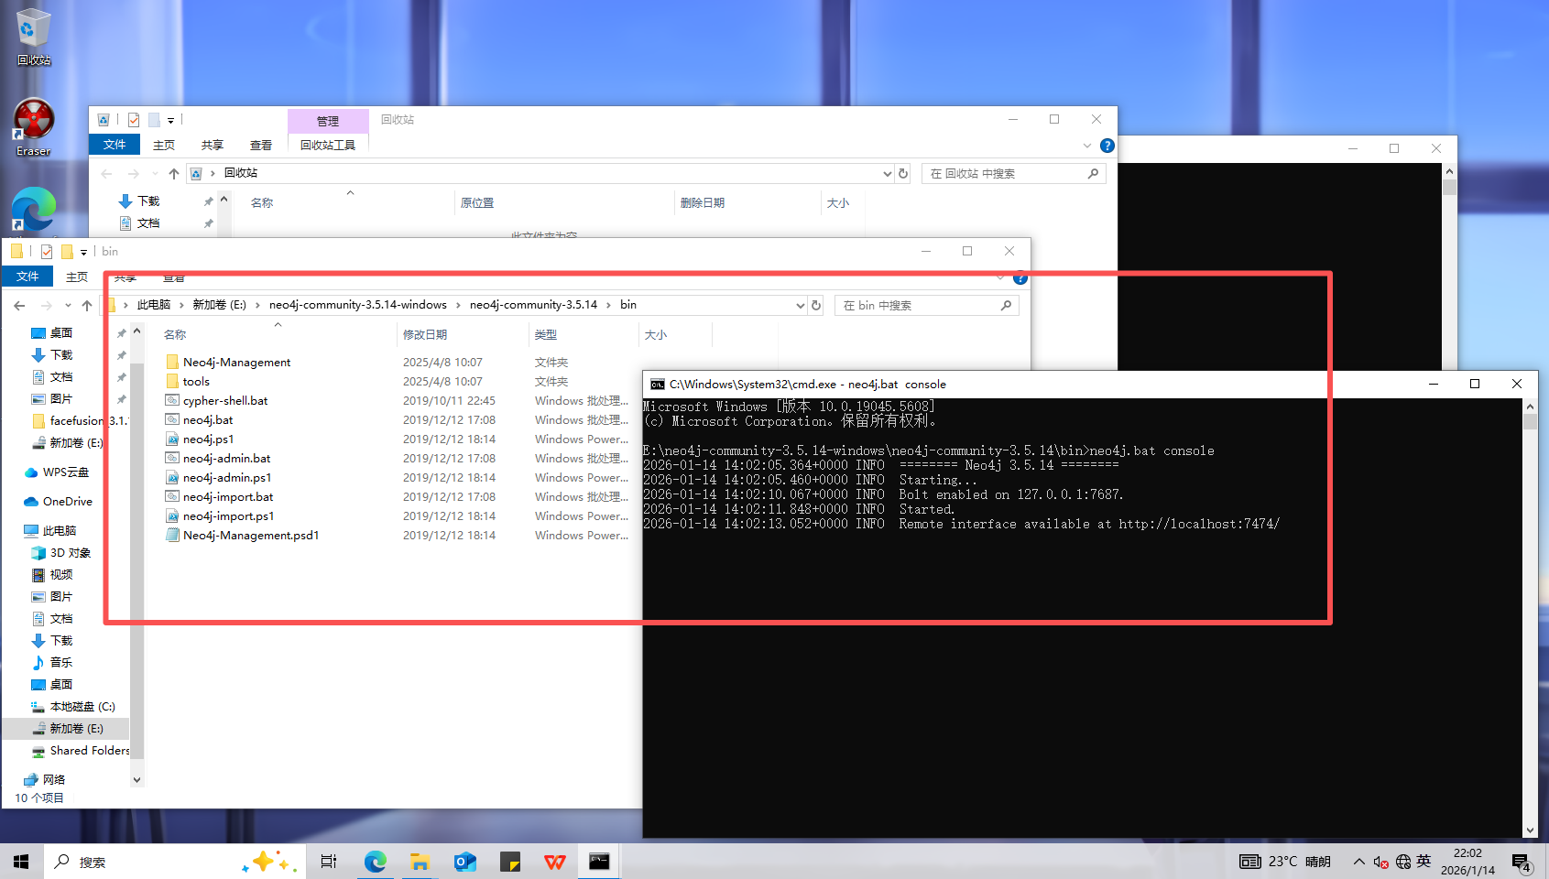Open the 回收站 icon on the desktop
Screen dimensions: 1549x879
[x=34, y=37]
